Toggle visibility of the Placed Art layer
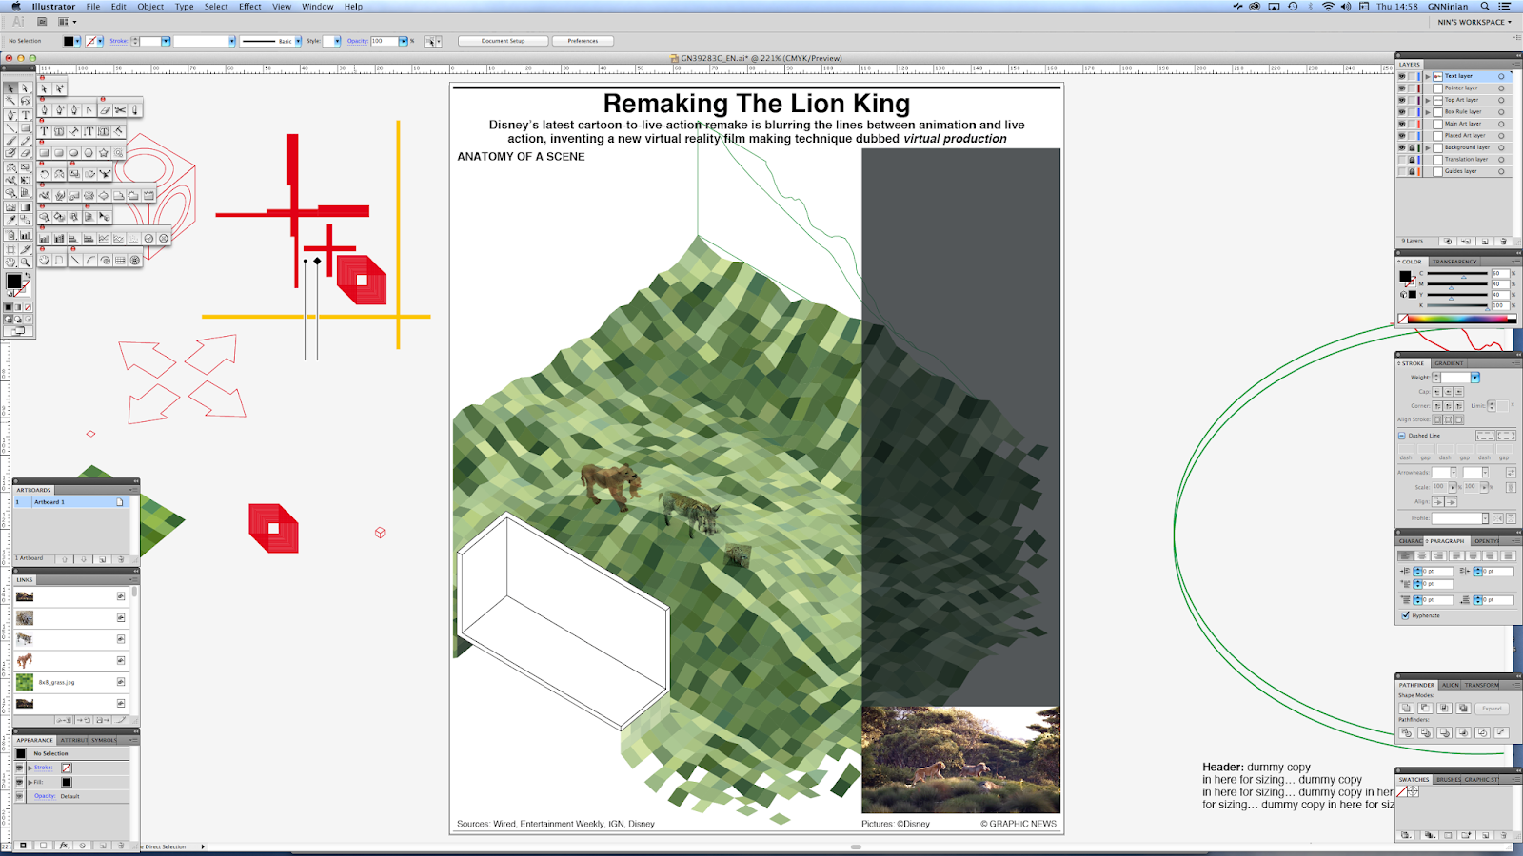Screen dimensions: 1523x856 click(x=1401, y=136)
